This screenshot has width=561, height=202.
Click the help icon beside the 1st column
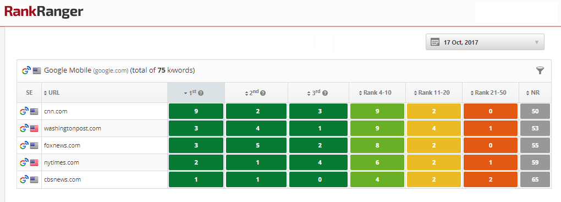click(201, 93)
